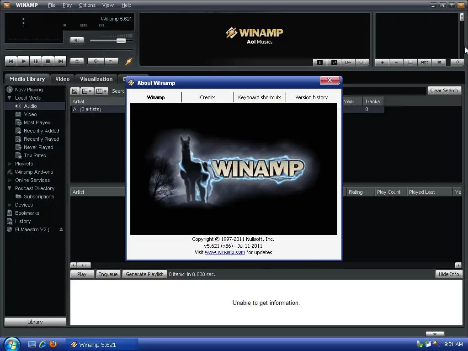Open the Play menu
Screen dimensions: 468x351
point(67,5)
